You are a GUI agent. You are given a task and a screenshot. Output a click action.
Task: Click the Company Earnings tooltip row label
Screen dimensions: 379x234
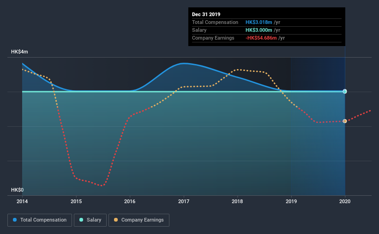point(213,38)
